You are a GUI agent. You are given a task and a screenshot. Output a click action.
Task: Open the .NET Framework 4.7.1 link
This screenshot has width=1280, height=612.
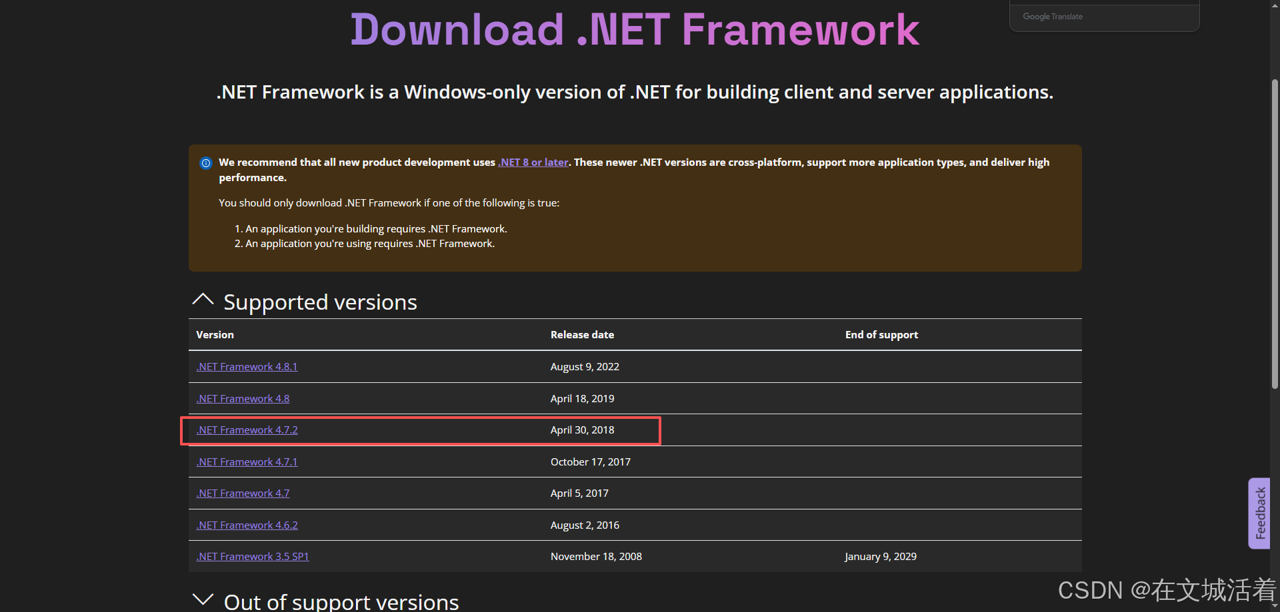point(247,461)
